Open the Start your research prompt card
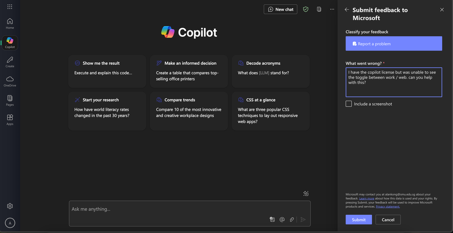The height and width of the screenshot is (233, 453). (107, 111)
